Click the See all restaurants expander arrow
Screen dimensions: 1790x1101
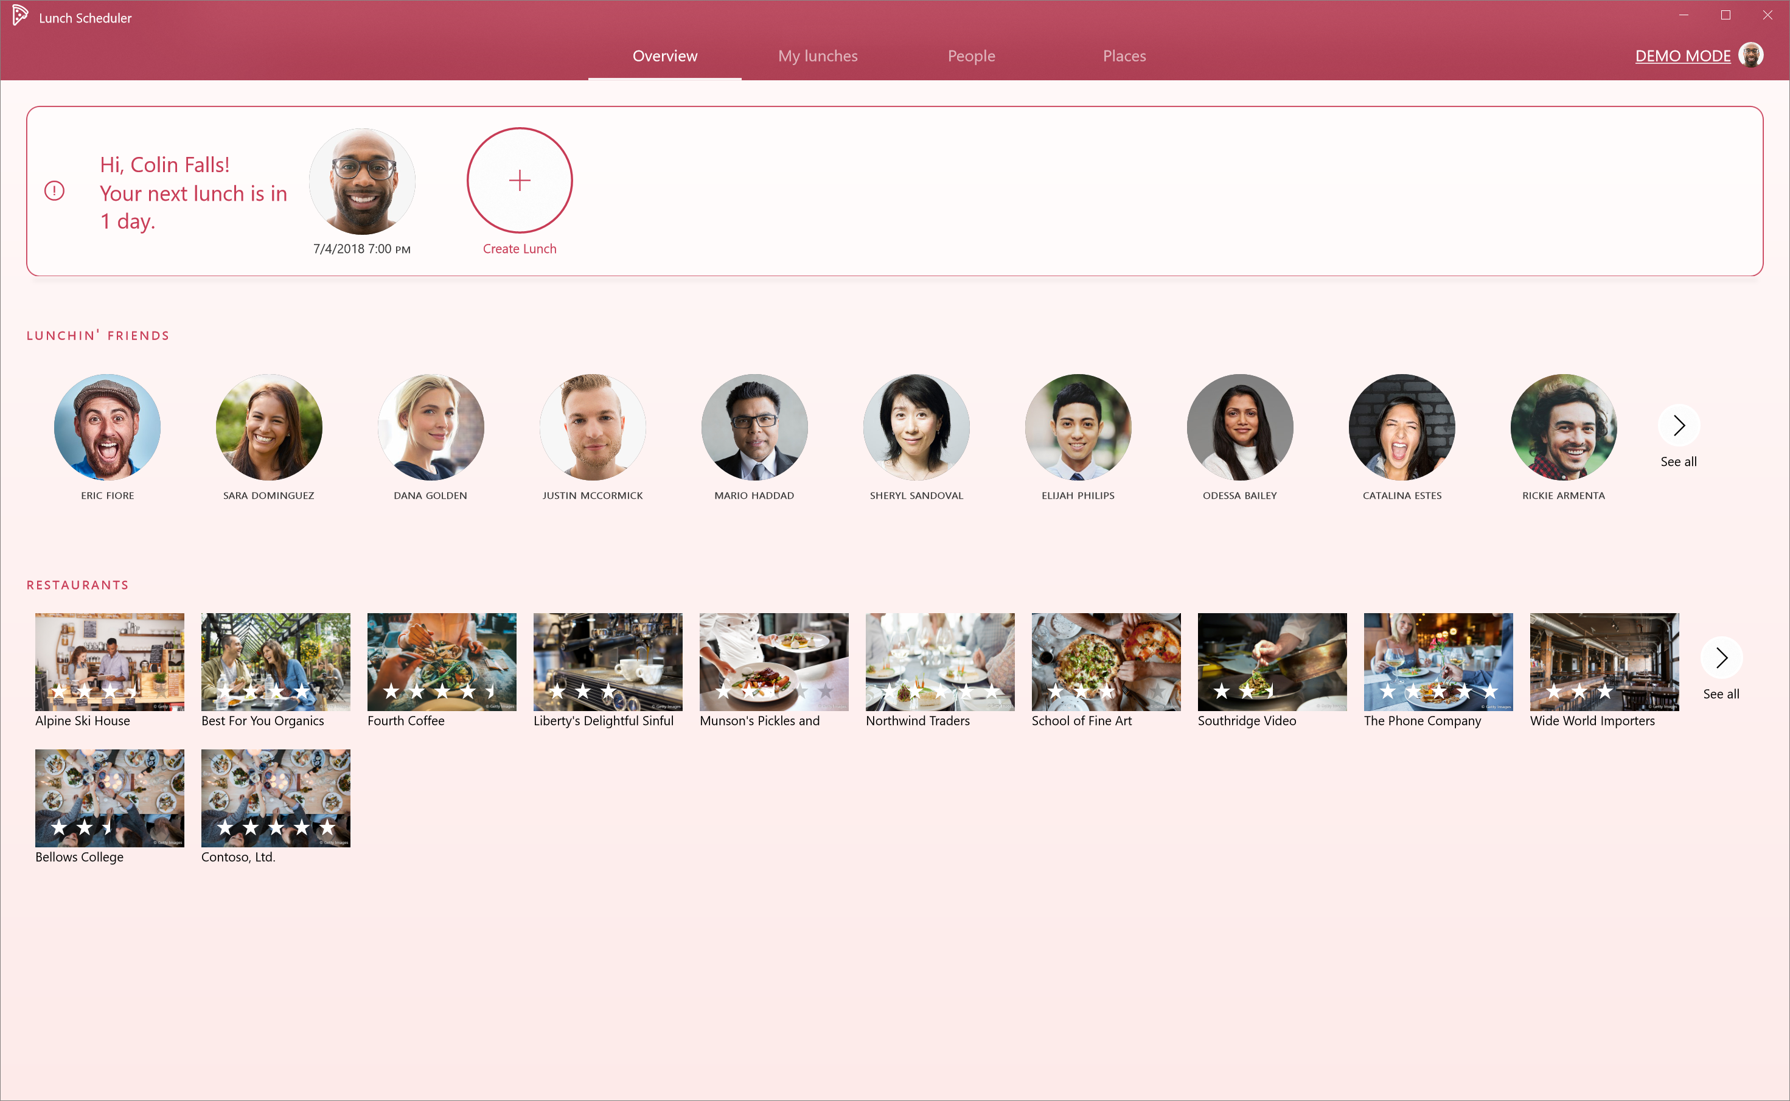(x=1722, y=658)
